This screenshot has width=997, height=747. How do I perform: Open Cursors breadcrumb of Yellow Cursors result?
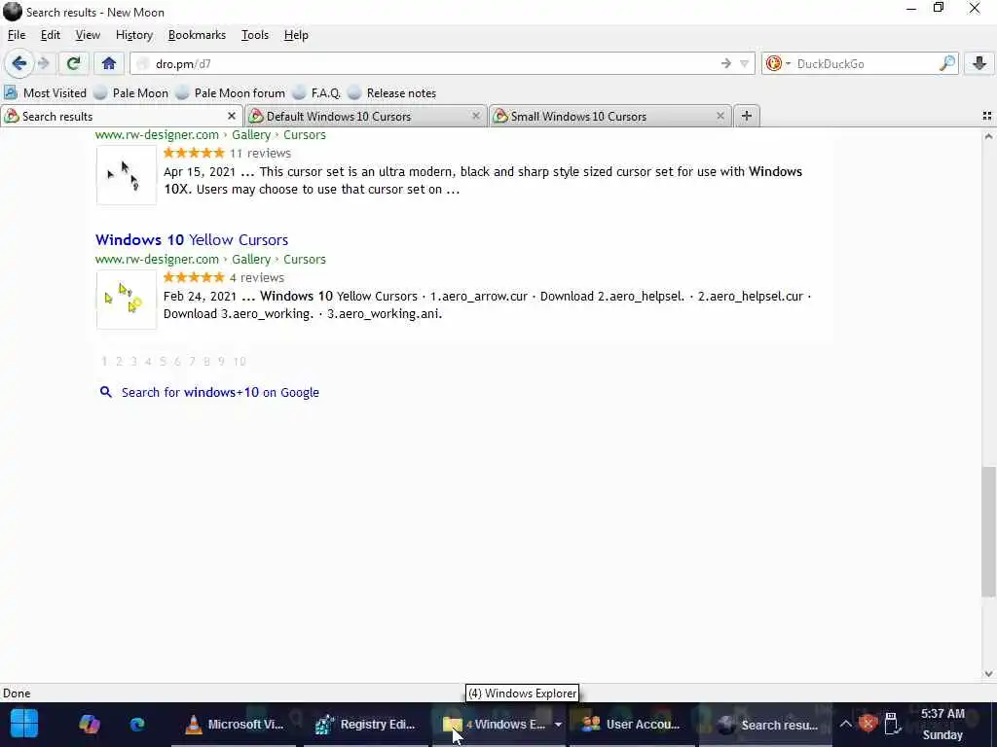(x=305, y=259)
